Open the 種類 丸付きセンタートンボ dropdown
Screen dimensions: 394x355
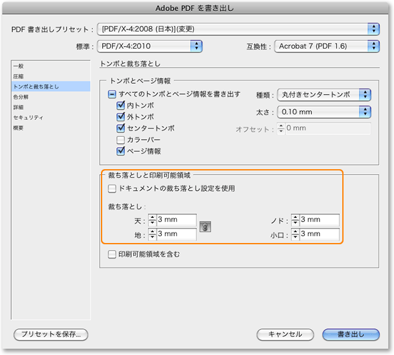(324, 94)
